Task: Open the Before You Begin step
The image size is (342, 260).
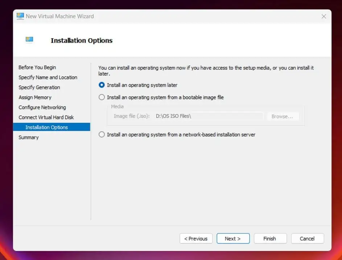Action: pyautogui.click(x=37, y=67)
